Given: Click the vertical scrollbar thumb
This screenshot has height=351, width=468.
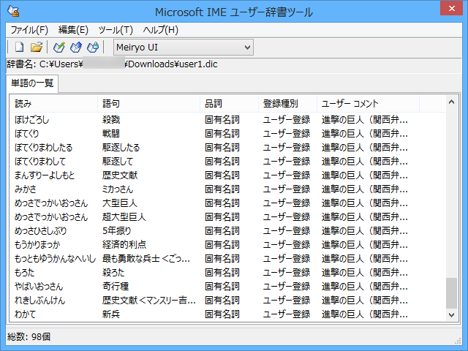Looking at the screenshot, I should (451, 293).
